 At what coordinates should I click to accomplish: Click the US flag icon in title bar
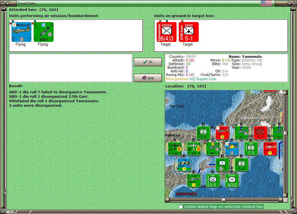pos(266,3)
